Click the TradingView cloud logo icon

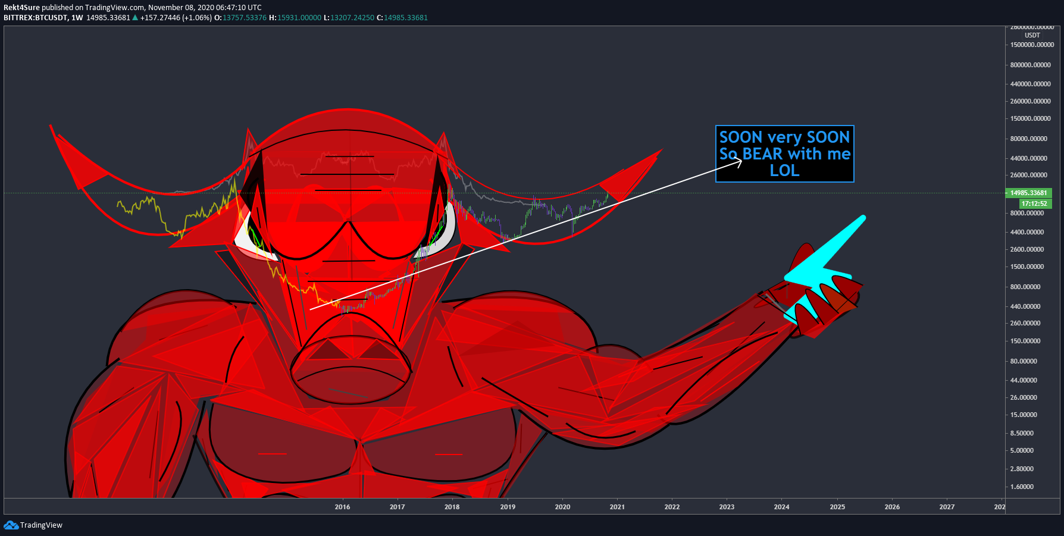11,525
